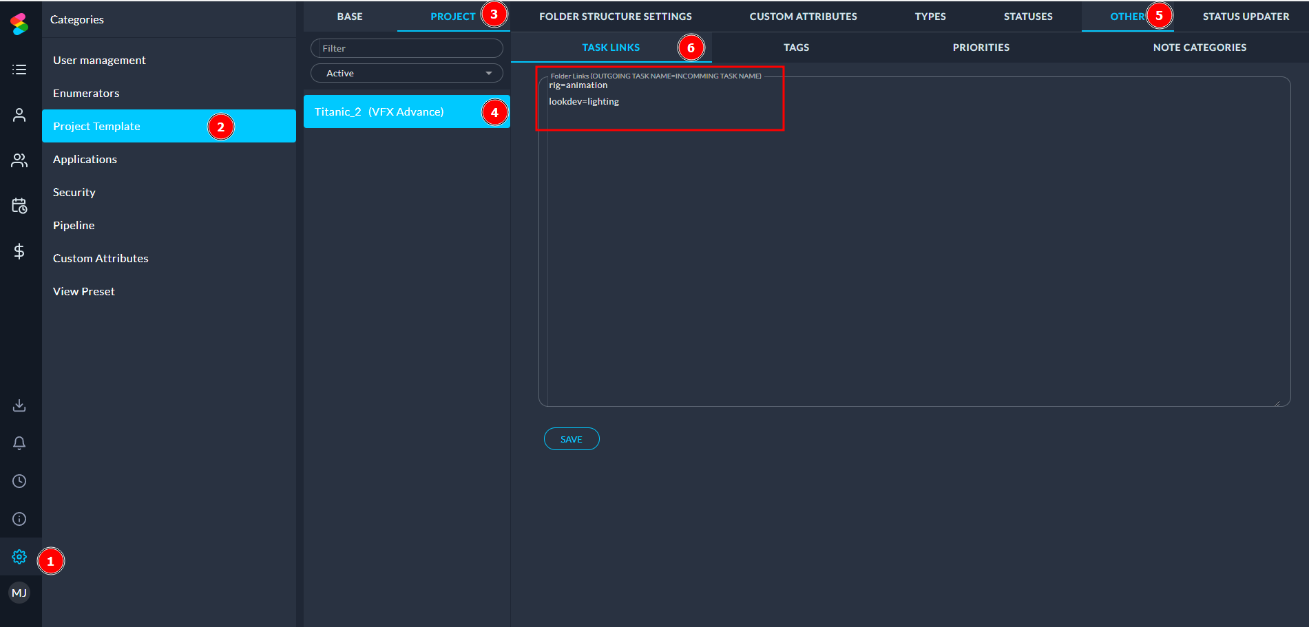Open Applications category
The image size is (1309, 627).
pos(169,159)
